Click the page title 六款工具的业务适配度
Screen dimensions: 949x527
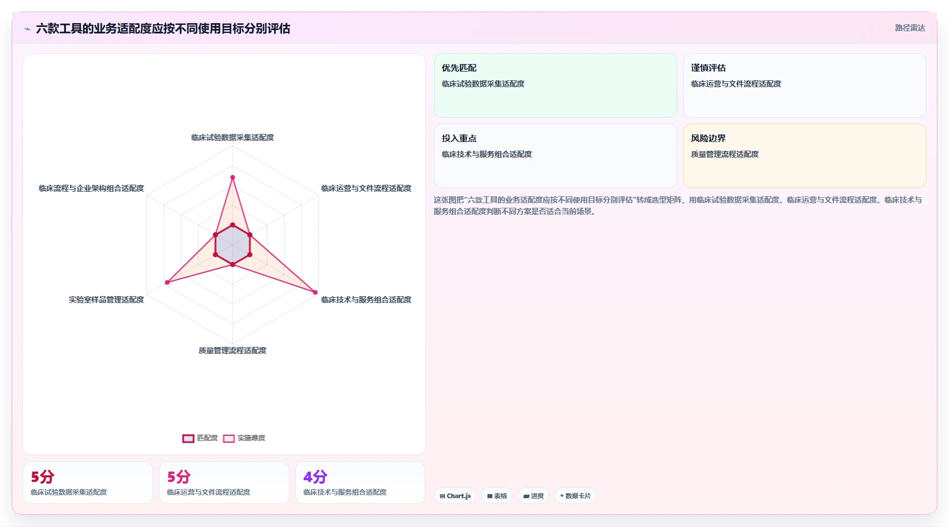click(163, 29)
